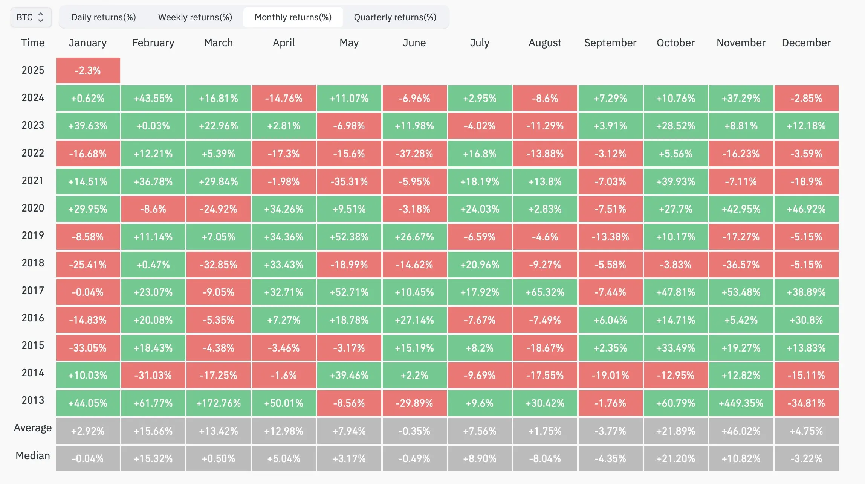Click the 2019 May +52.38% cell

pyautogui.click(x=349, y=237)
